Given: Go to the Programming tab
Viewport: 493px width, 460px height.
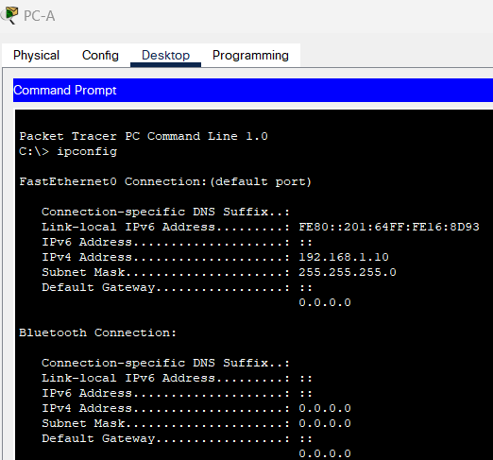Looking at the screenshot, I should (250, 56).
